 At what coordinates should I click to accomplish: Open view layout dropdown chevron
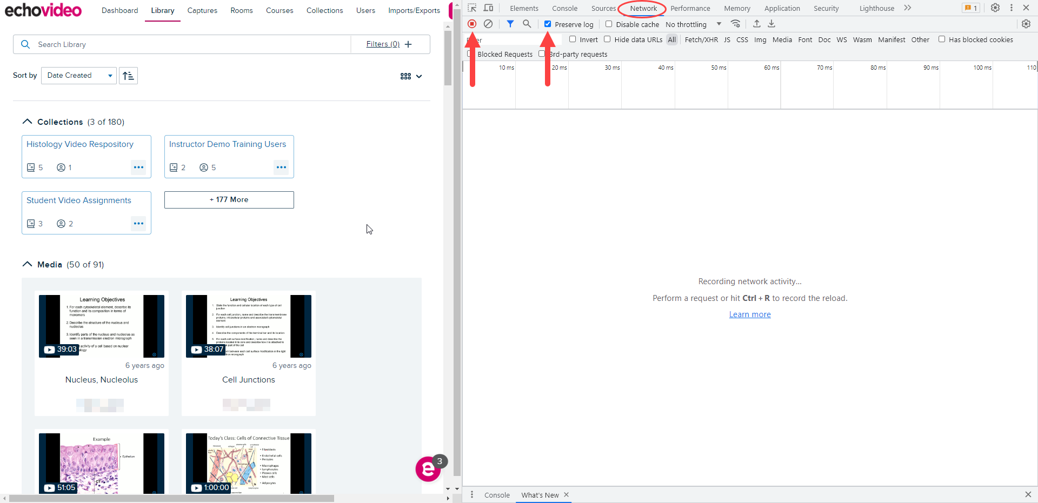pos(419,76)
